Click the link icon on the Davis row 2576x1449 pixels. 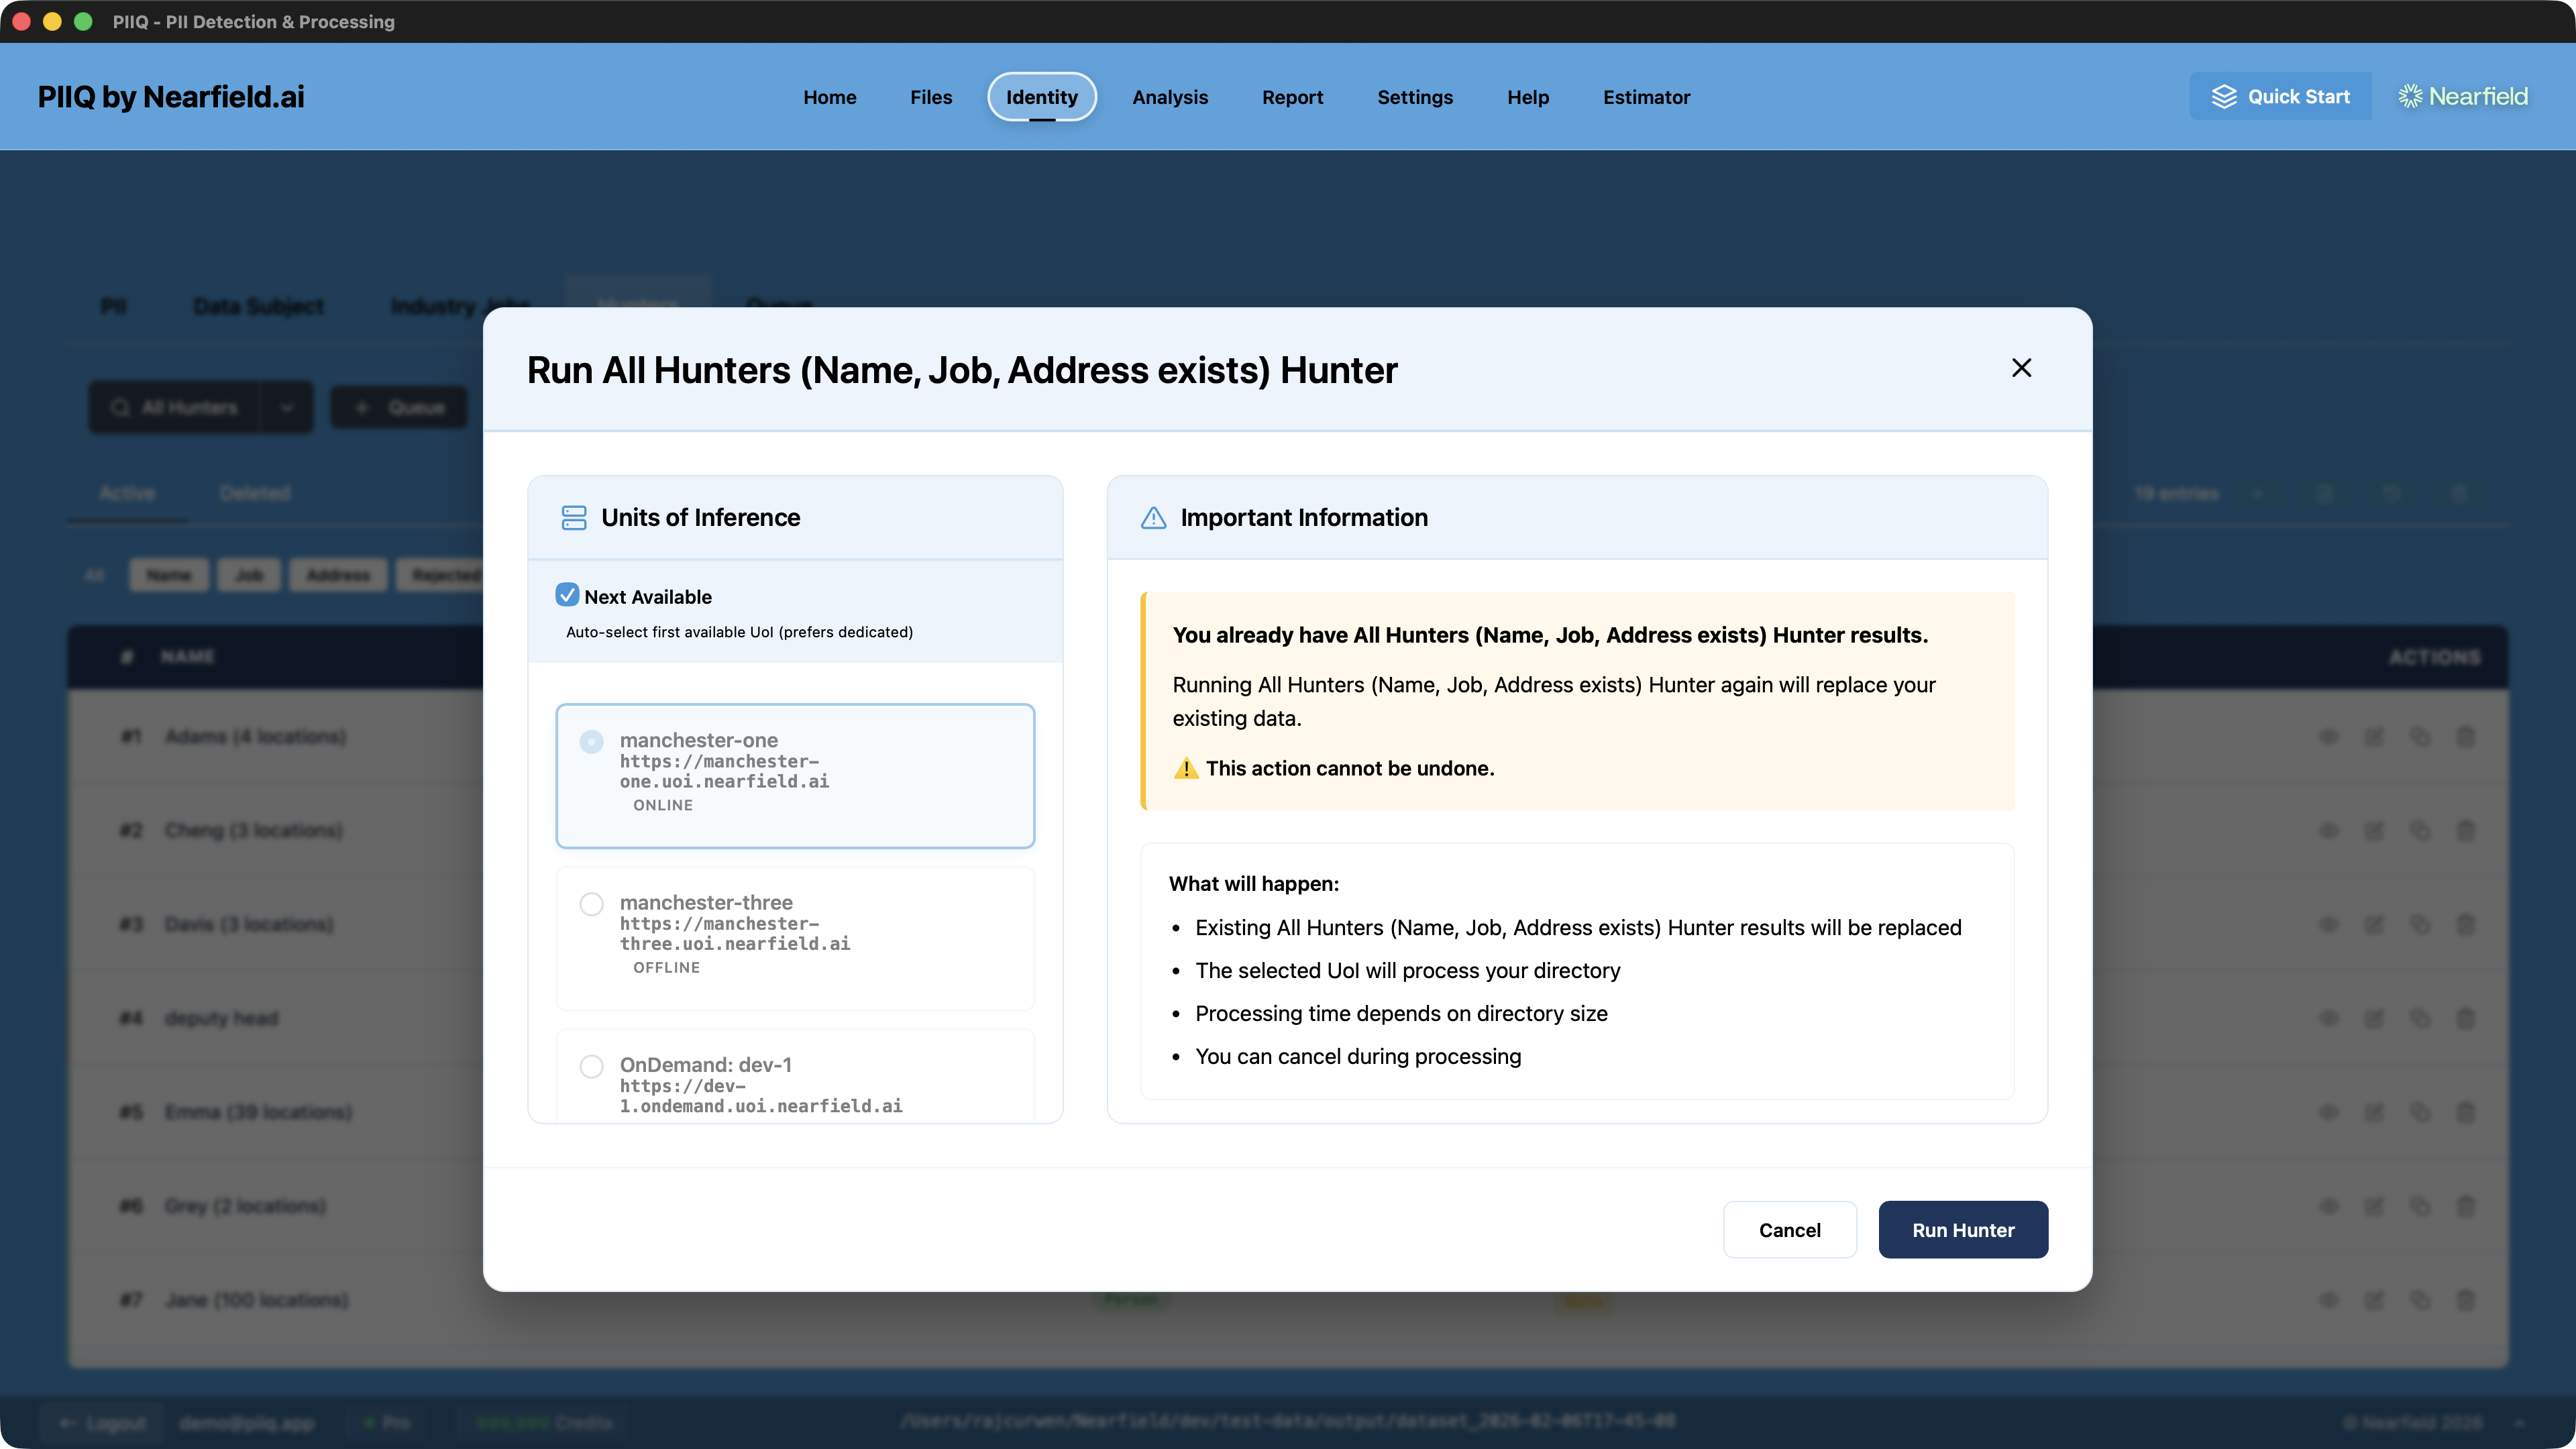coord(2421,924)
